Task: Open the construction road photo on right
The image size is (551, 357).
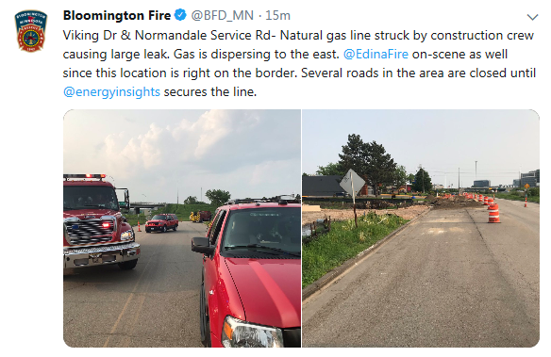Action: [421, 228]
